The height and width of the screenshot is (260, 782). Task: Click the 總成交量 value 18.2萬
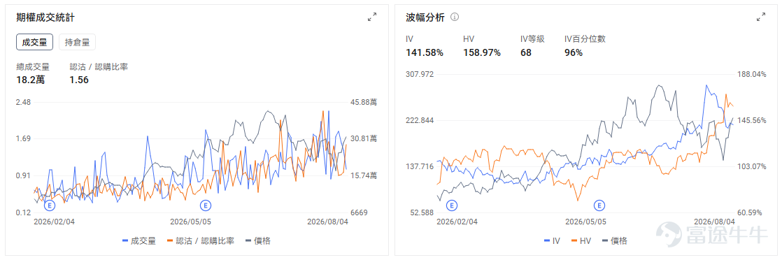coord(30,80)
